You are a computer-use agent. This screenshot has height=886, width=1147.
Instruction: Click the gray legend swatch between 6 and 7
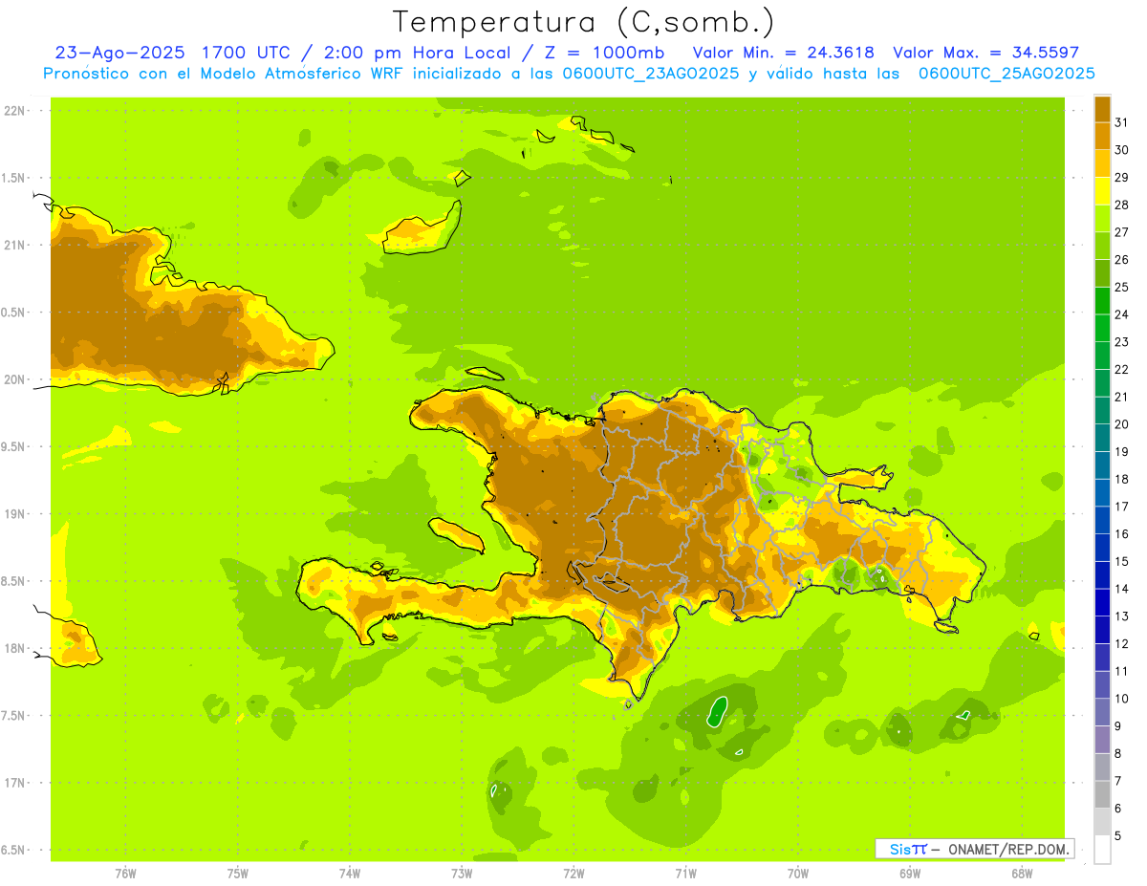pyautogui.click(x=1102, y=793)
